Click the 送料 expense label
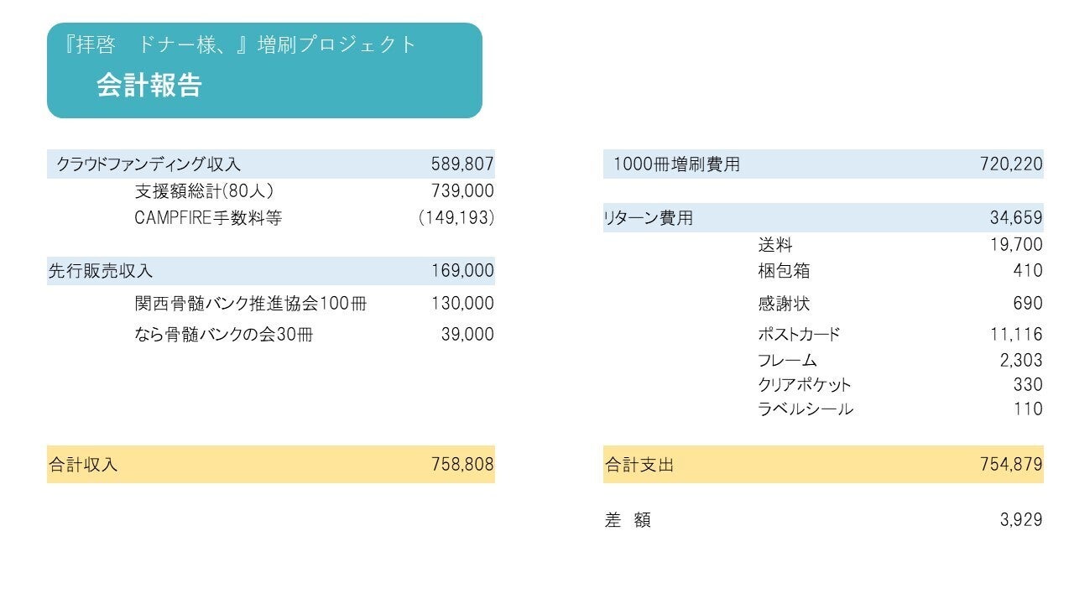 coord(774,245)
